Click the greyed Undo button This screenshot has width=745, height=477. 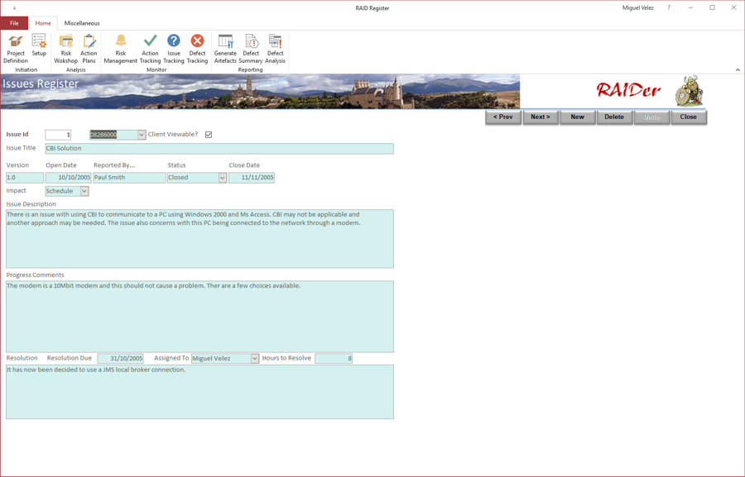651,117
